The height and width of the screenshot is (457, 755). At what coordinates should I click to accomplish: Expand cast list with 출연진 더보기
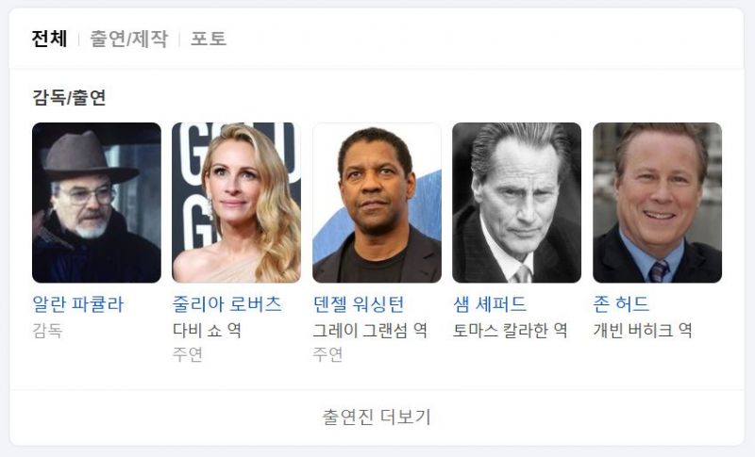(377, 416)
